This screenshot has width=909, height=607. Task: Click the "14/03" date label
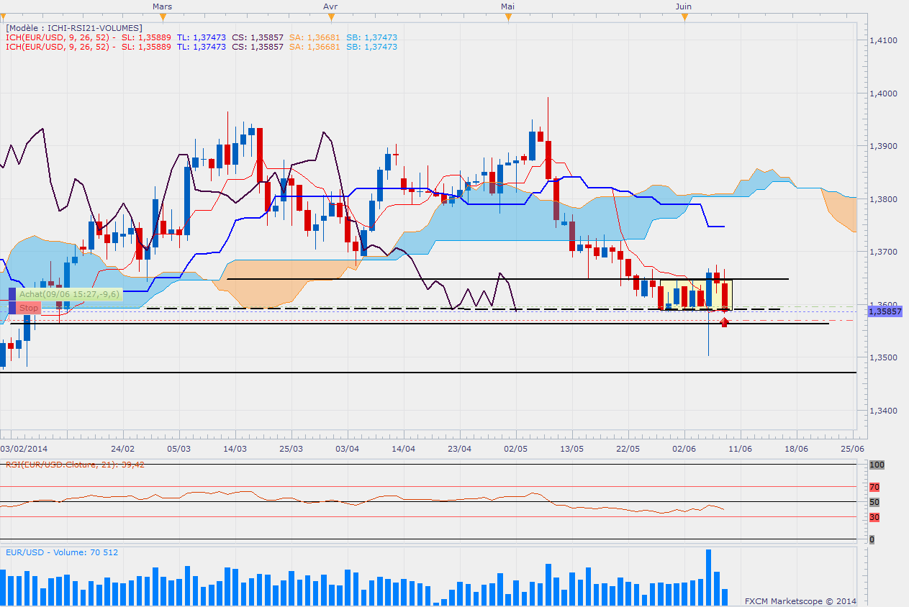[x=235, y=448]
